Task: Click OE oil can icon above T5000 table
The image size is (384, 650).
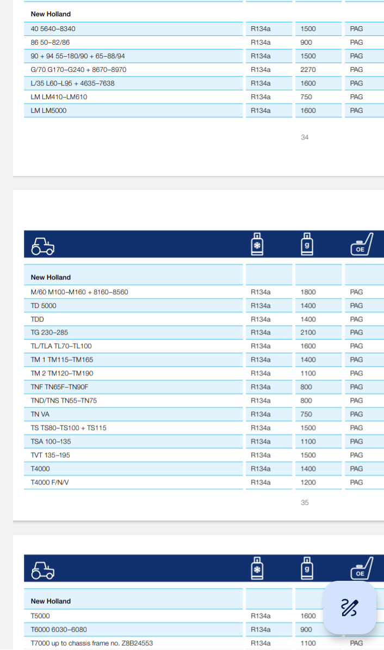Action: 362,568
